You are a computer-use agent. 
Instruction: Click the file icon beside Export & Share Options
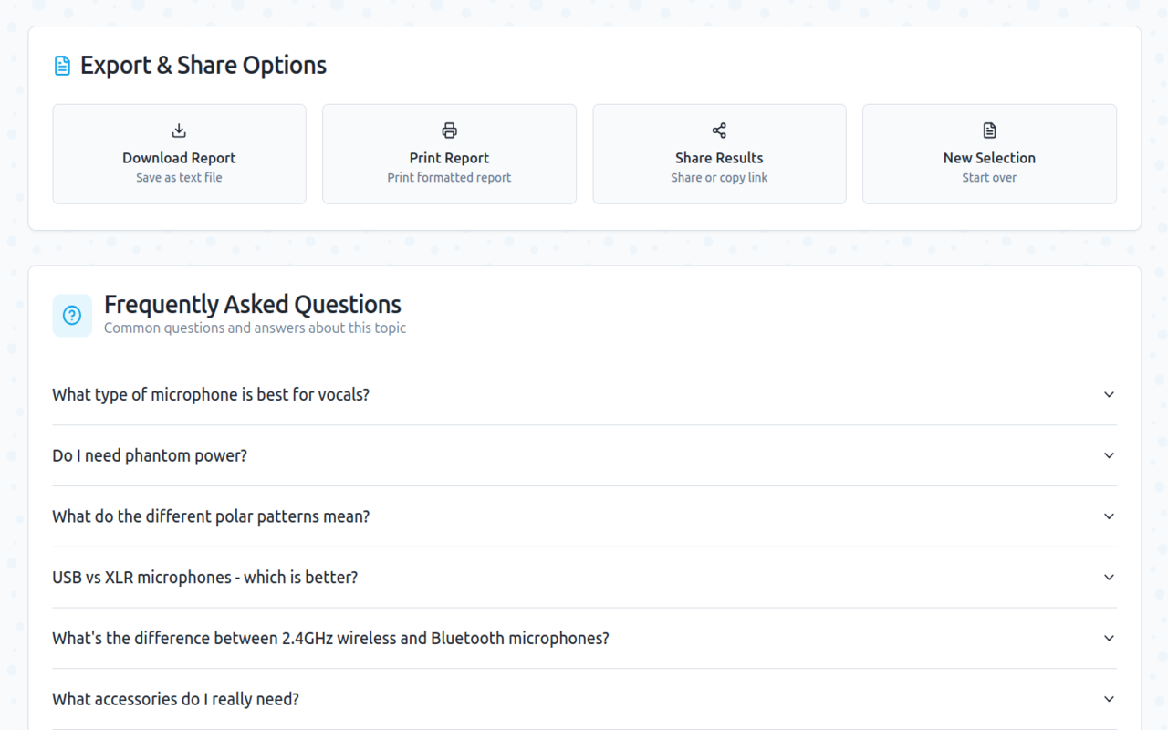pyautogui.click(x=62, y=66)
